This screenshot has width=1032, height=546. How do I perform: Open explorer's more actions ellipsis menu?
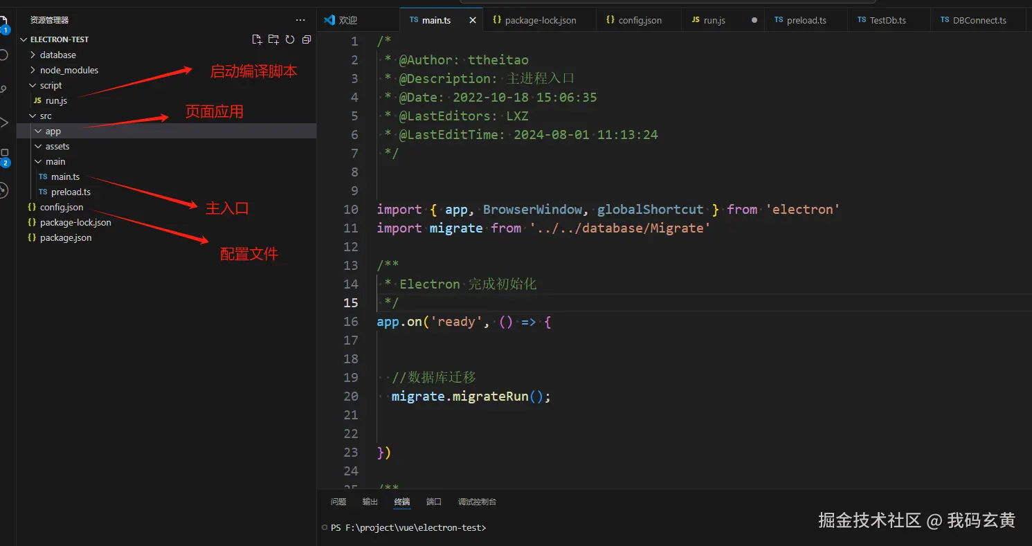(300, 20)
